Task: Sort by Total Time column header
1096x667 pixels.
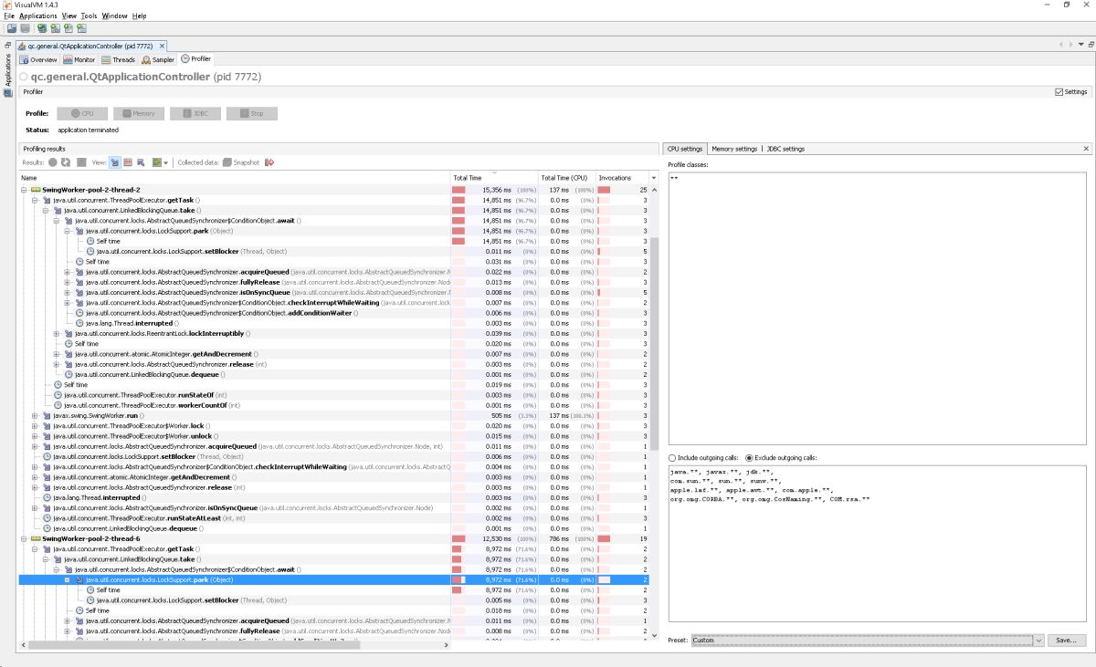Action: point(493,178)
